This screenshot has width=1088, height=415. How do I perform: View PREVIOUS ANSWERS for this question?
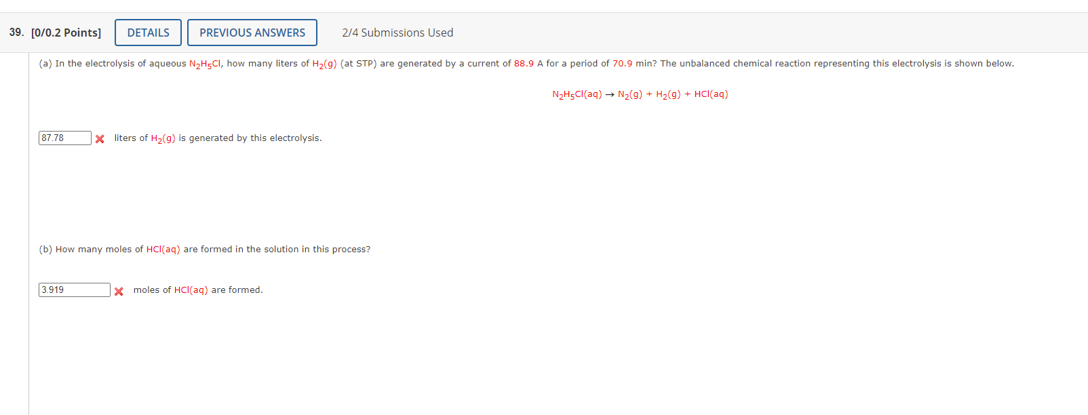(252, 32)
